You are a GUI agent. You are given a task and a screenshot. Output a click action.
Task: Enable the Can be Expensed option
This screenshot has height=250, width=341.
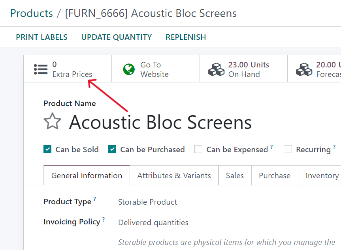tap(198, 149)
